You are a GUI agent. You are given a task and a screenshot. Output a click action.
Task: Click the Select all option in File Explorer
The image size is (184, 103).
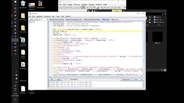click(157, 17)
